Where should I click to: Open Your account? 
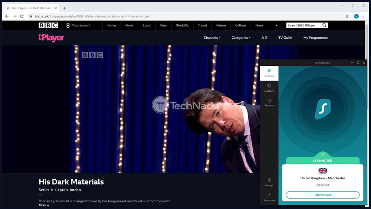coord(78,25)
